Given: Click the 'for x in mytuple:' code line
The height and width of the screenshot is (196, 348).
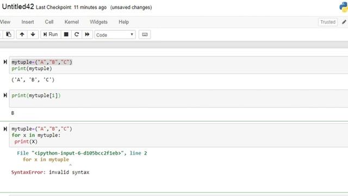Looking at the screenshot, I should click(x=36, y=136).
